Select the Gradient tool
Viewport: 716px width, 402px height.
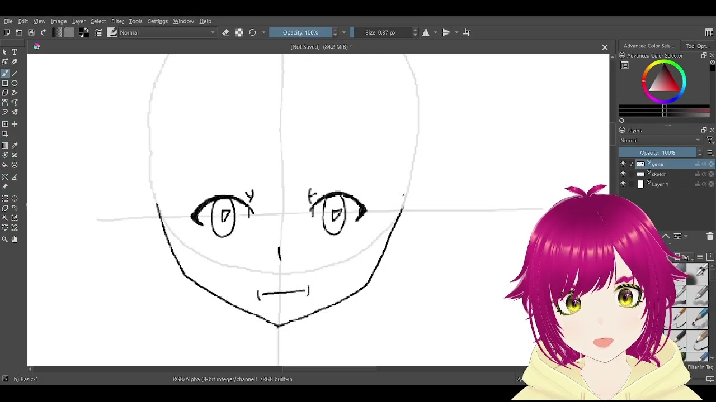(5, 146)
